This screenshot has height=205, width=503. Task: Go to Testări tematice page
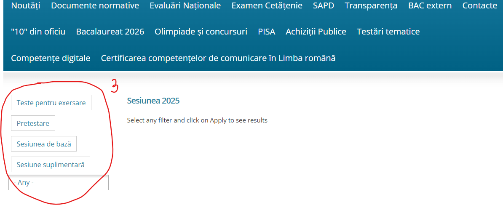click(388, 32)
